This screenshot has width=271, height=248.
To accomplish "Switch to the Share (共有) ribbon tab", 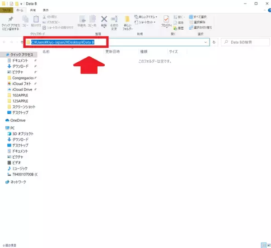I will pos(34,9).
